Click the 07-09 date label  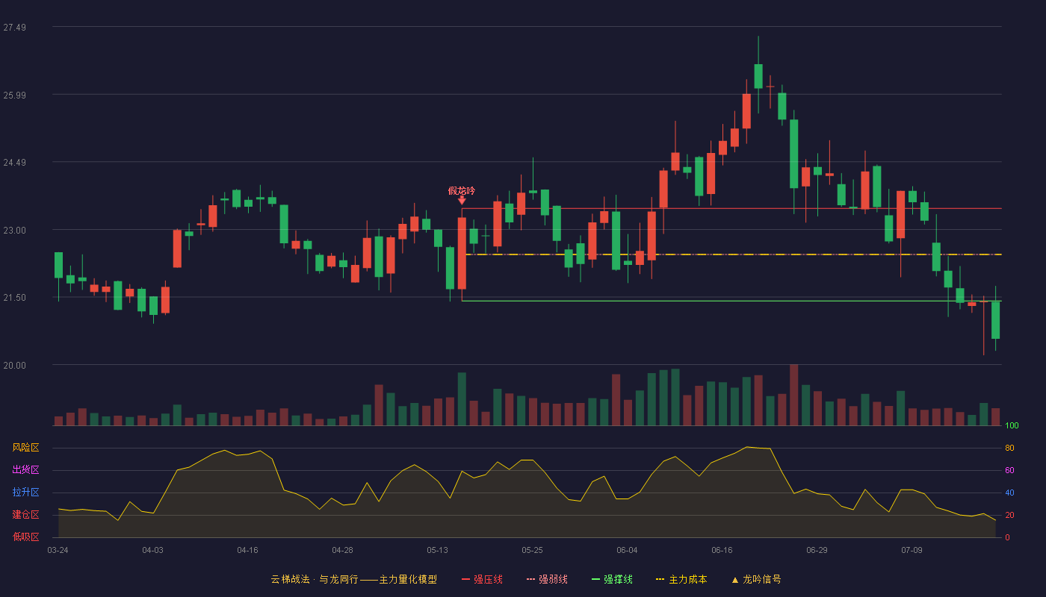pyautogui.click(x=912, y=550)
